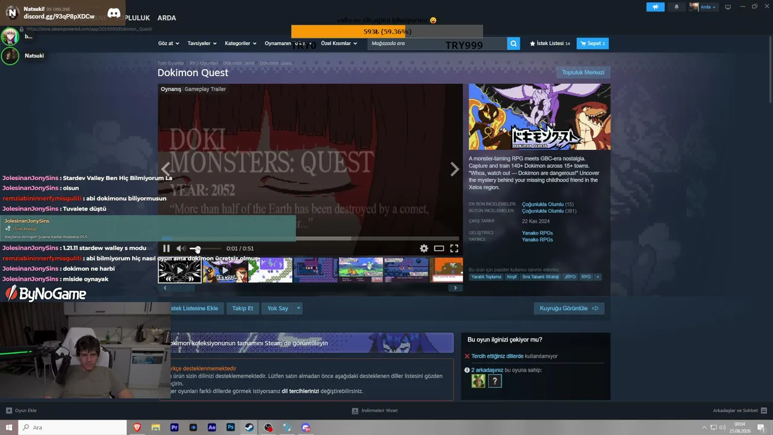The height and width of the screenshot is (435, 773).
Task: Select the second trailer thumbnail with red-haired character
Action: point(225,270)
